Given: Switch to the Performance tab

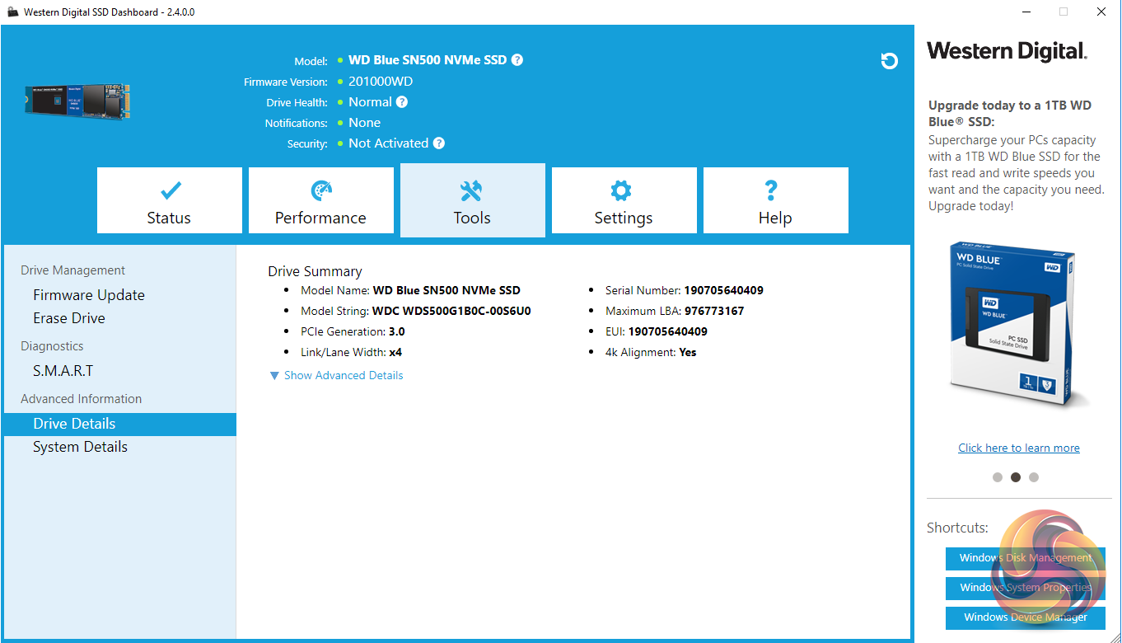Looking at the screenshot, I should [x=321, y=200].
